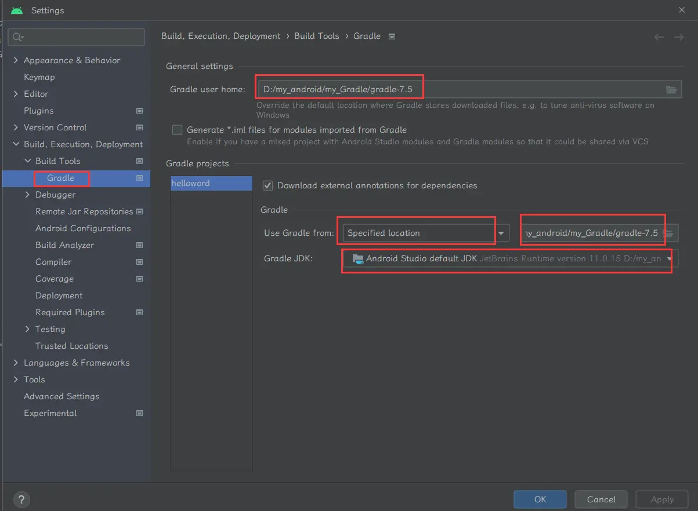Click the help question mark icon
Screen dimensions: 698x511
21,499
